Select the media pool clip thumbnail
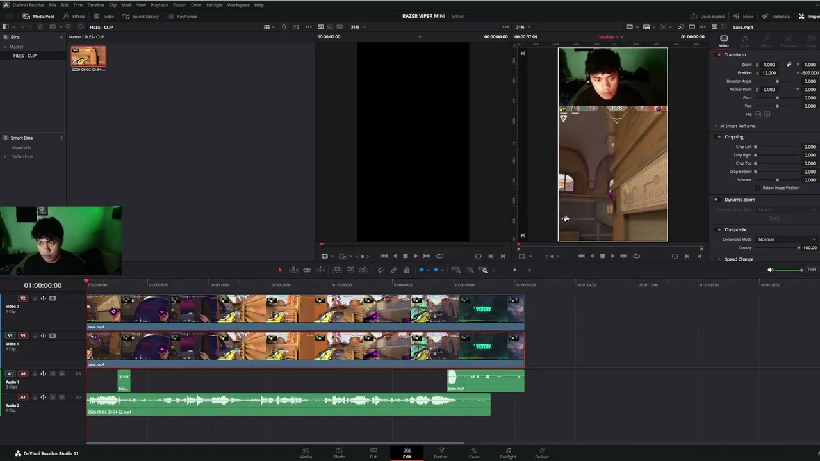 [x=88, y=56]
